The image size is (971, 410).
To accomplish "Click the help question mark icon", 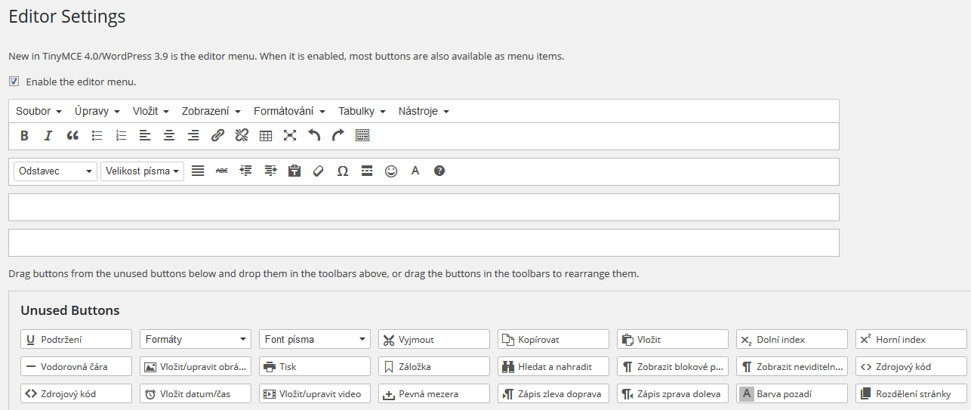I will pos(439,171).
